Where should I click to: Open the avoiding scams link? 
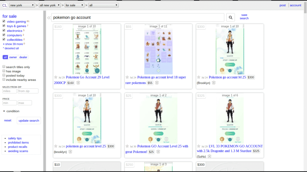18,151
